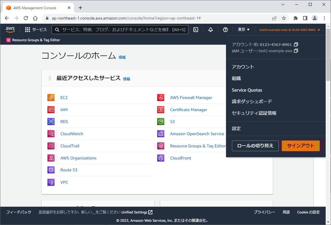
Task: Click the ロールの切り替え button
Action: 255,146
